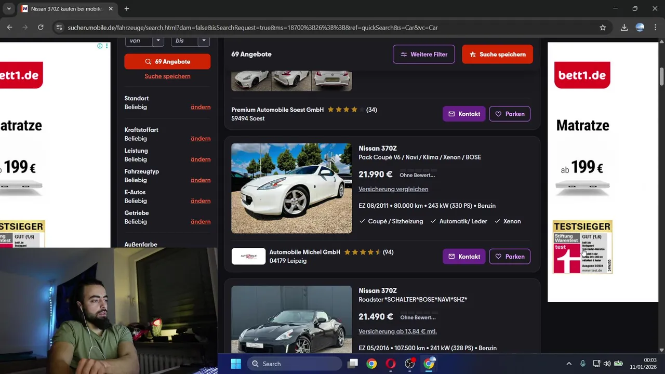Click the browser back arrow
Viewport: 665px width, 374px height.
[x=9, y=27]
